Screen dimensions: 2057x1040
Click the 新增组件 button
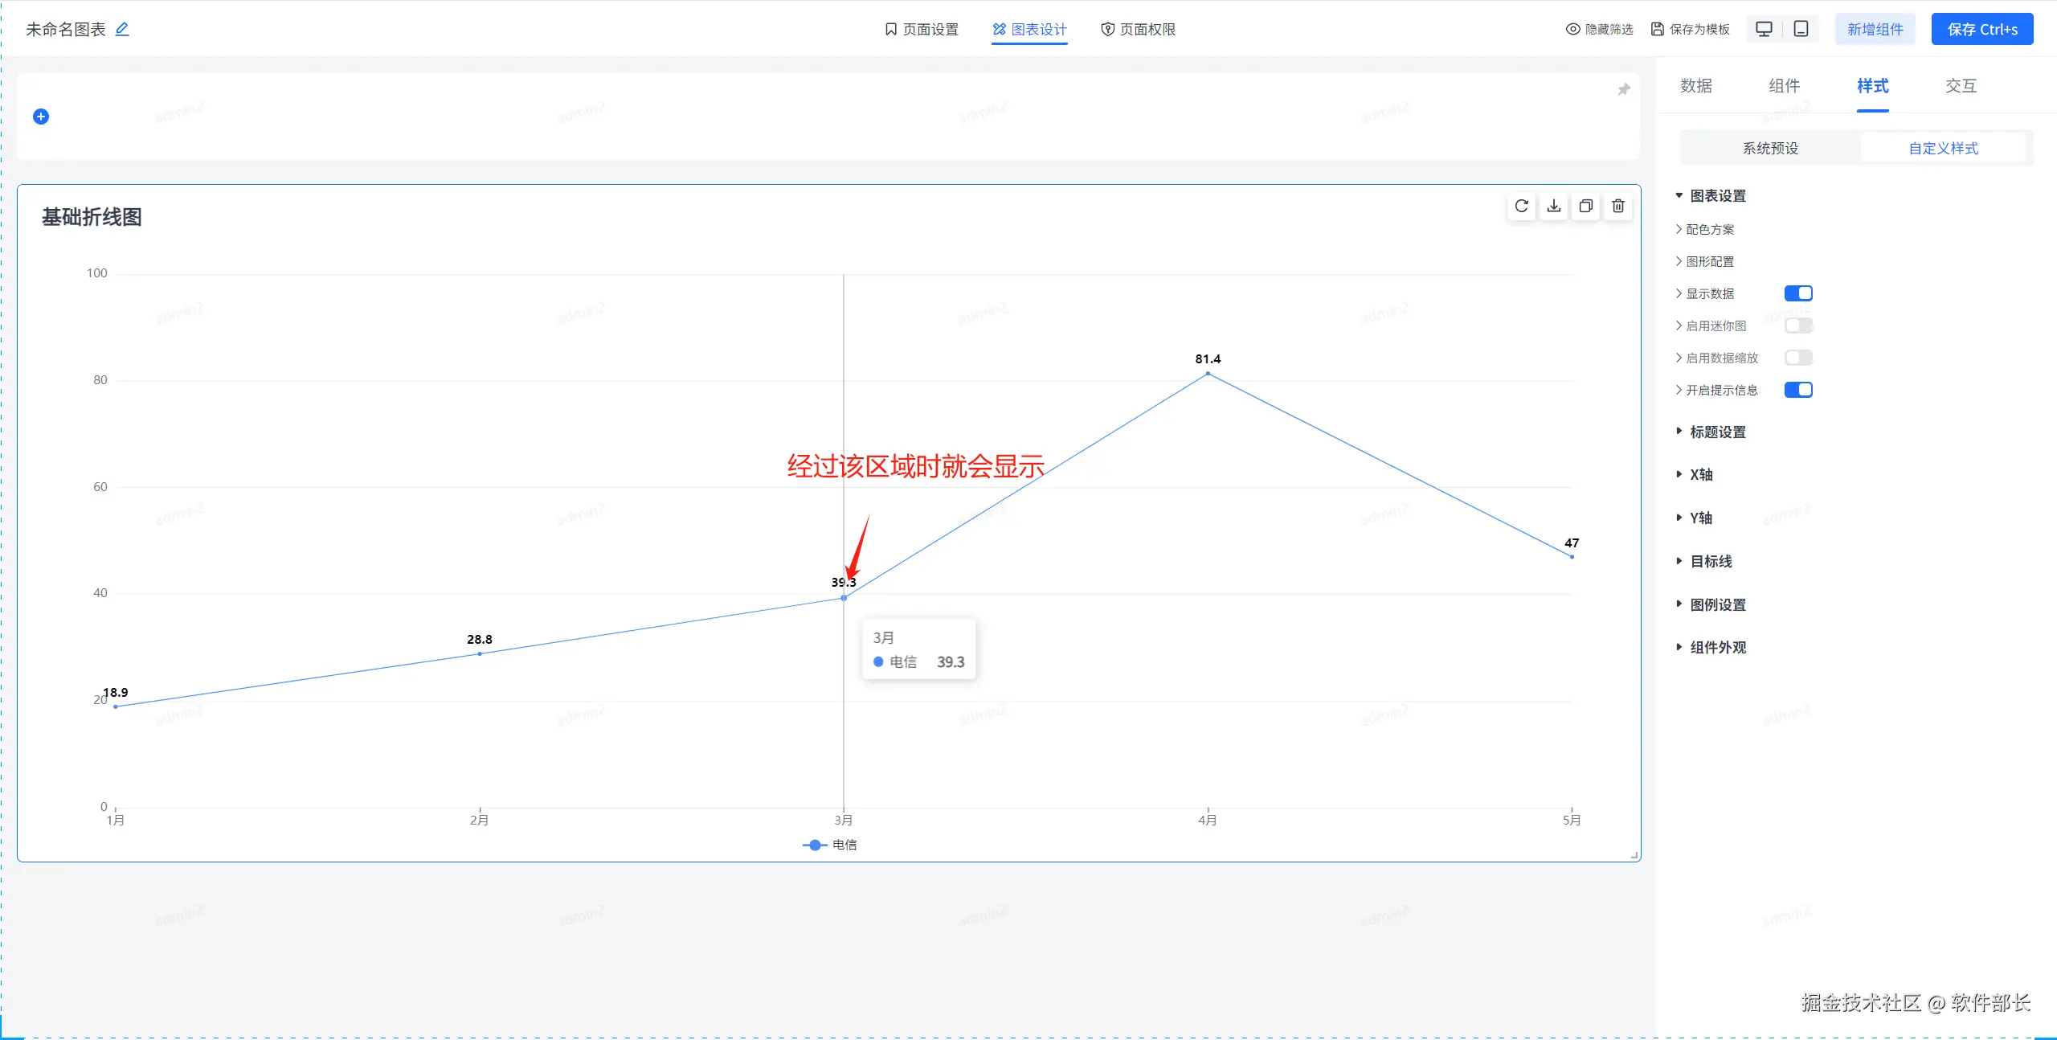(x=1875, y=30)
